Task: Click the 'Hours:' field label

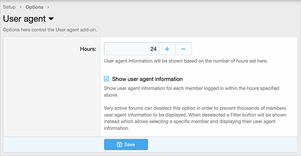Action: pos(88,49)
